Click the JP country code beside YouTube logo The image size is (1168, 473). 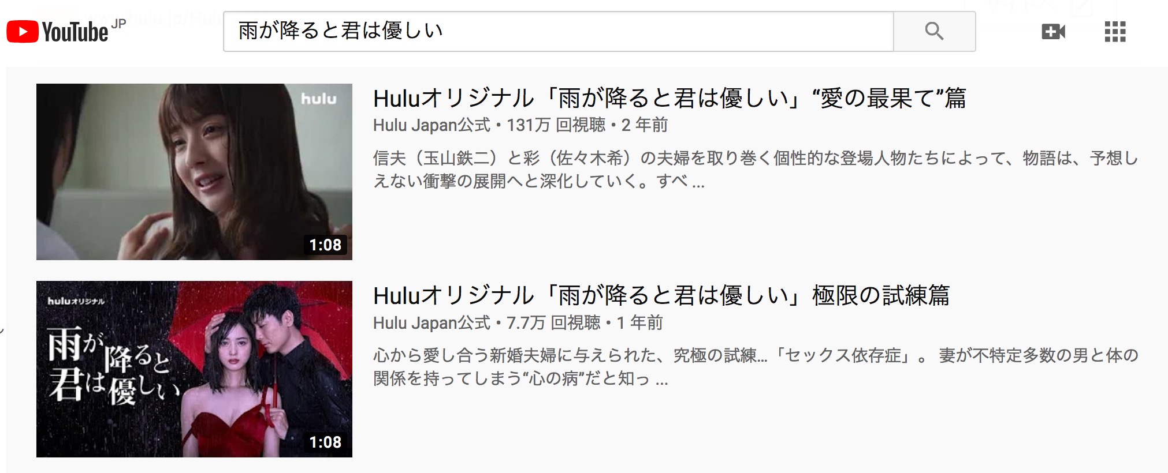[118, 24]
